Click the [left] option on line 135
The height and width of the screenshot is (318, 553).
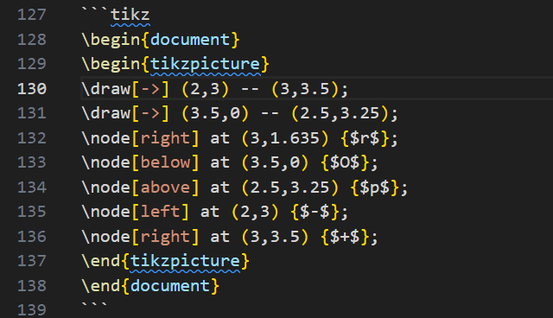pos(161,213)
